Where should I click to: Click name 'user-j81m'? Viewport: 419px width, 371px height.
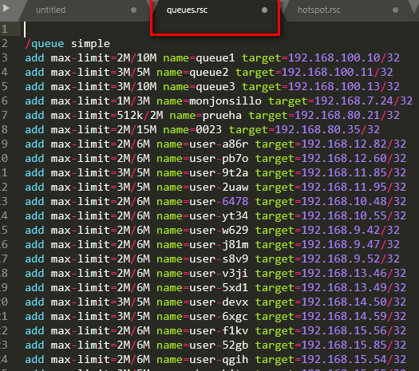(219, 246)
